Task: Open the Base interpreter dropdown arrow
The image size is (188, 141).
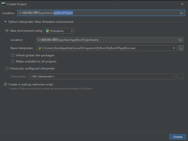Action: [x=174, y=48]
